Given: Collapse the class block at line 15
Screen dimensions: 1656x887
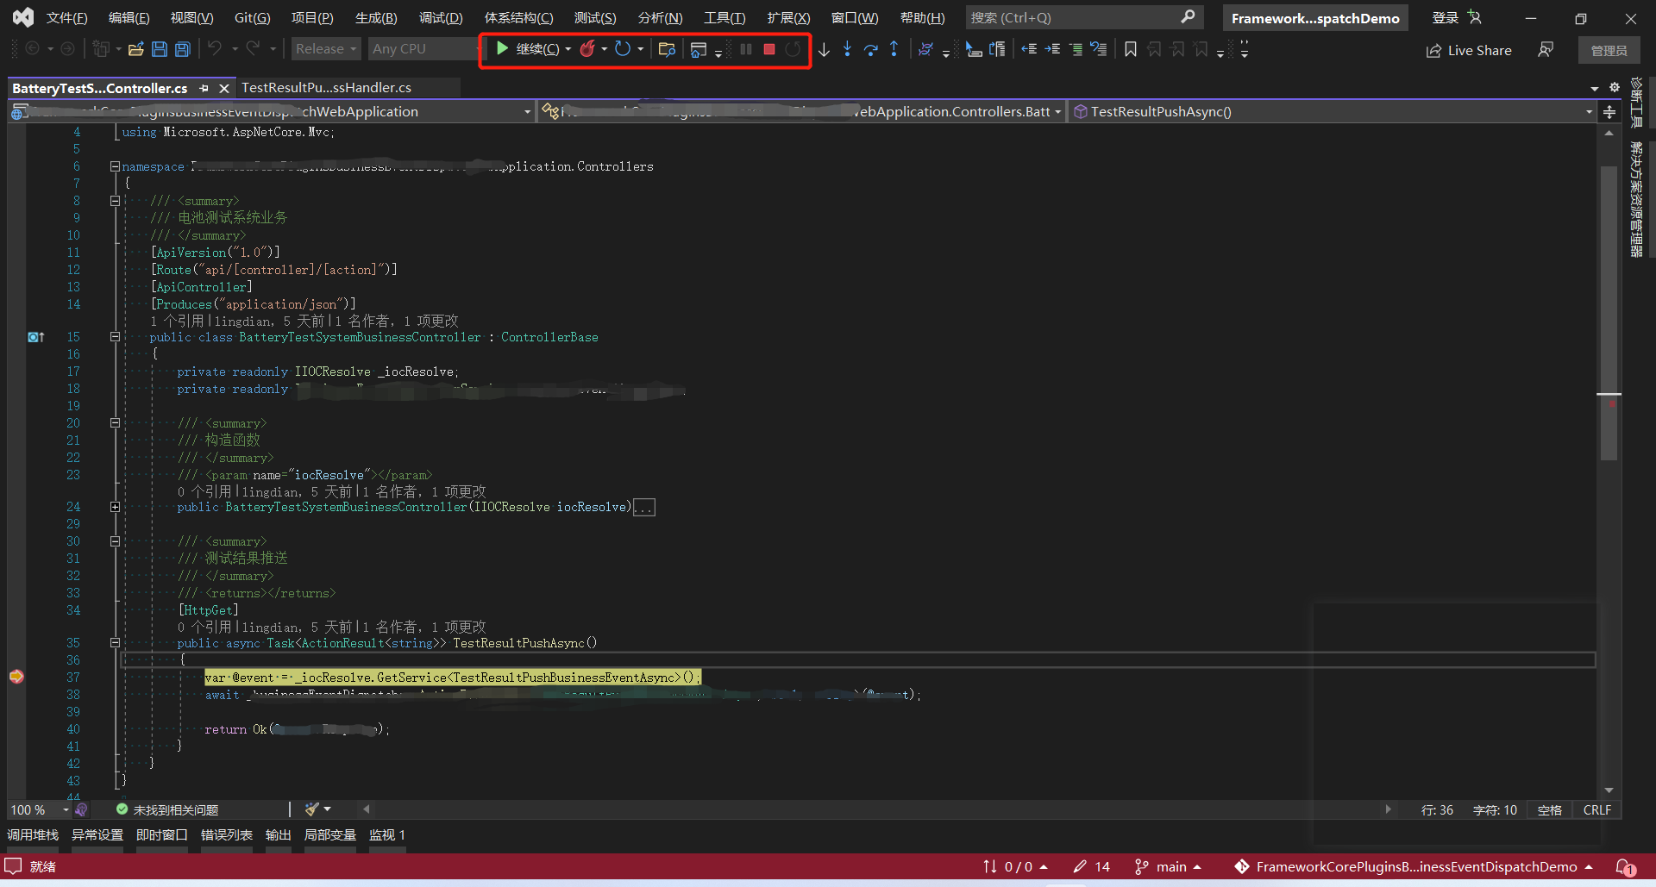Looking at the screenshot, I should 115,337.
